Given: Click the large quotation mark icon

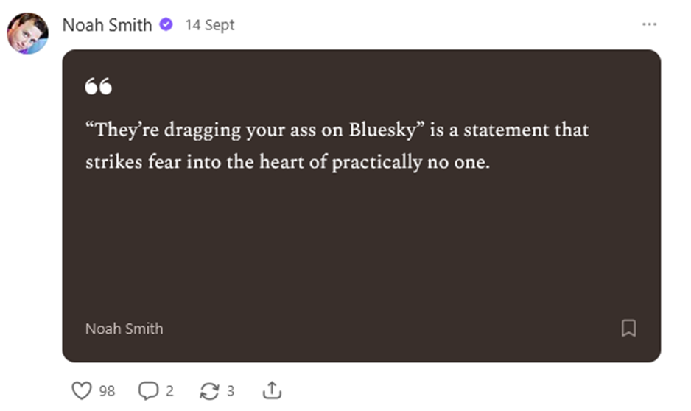Looking at the screenshot, I should click(99, 87).
